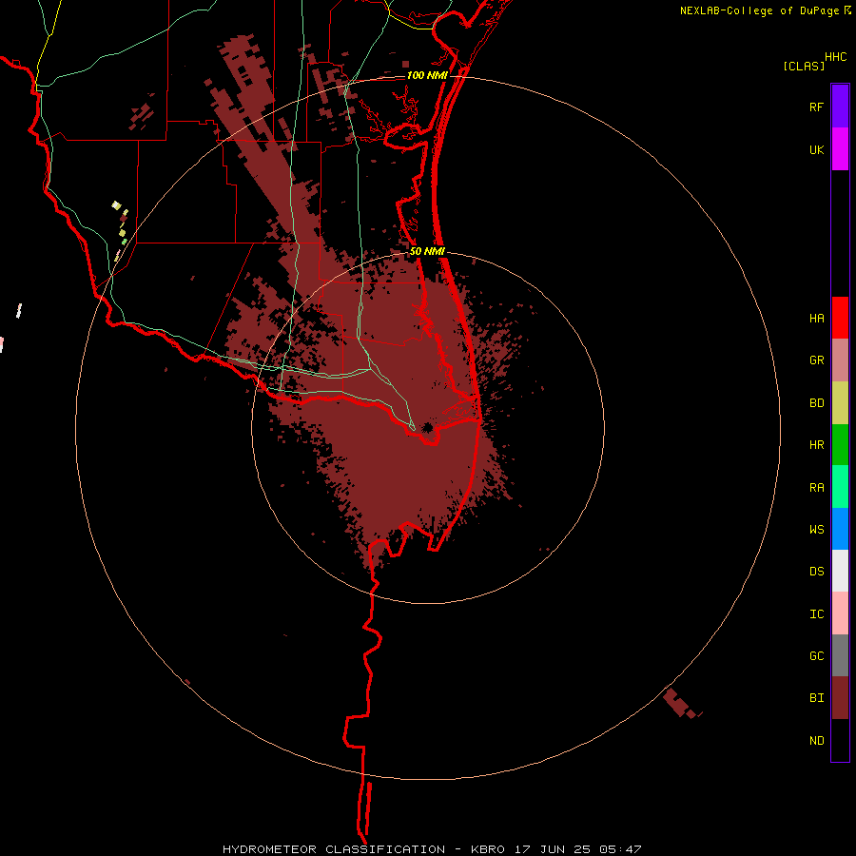Screen dimensions: 856x856
Task: Click the KBRO station identifier
Action: pyautogui.click(x=488, y=849)
